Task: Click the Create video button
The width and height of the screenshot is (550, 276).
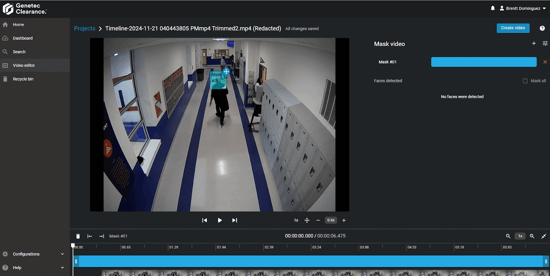Action: point(513,28)
